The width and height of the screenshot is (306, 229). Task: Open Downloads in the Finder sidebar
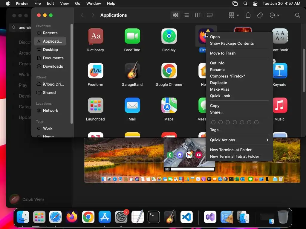pos(50,66)
